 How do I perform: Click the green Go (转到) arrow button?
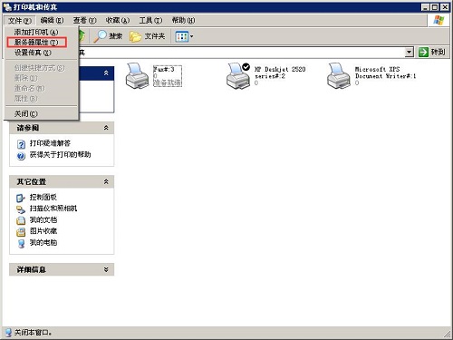[423, 52]
